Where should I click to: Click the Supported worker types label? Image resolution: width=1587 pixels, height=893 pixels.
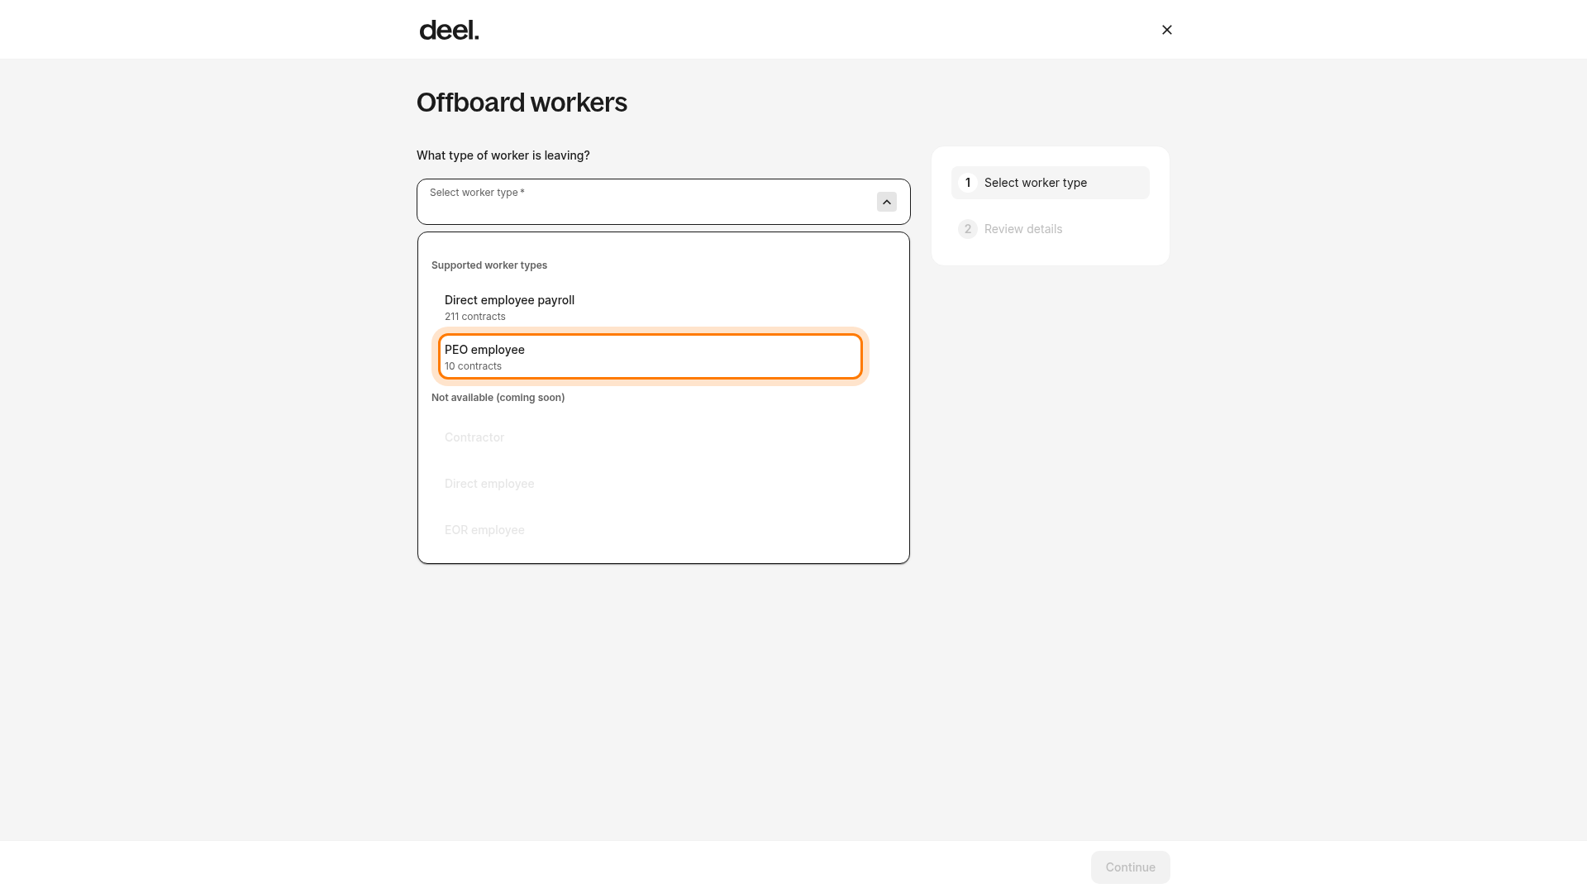(489, 265)
